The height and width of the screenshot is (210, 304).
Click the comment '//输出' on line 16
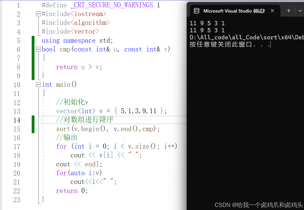(x=67, y=138)
